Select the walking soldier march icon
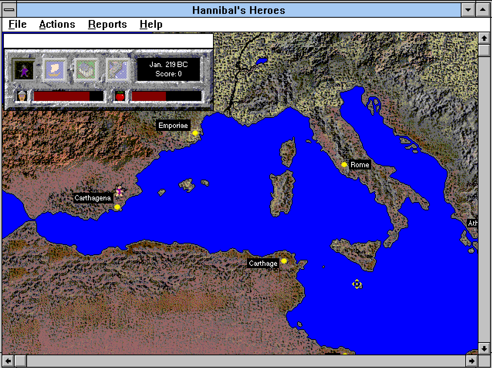This screenshot has width=492, height=368. click(24, 70)
